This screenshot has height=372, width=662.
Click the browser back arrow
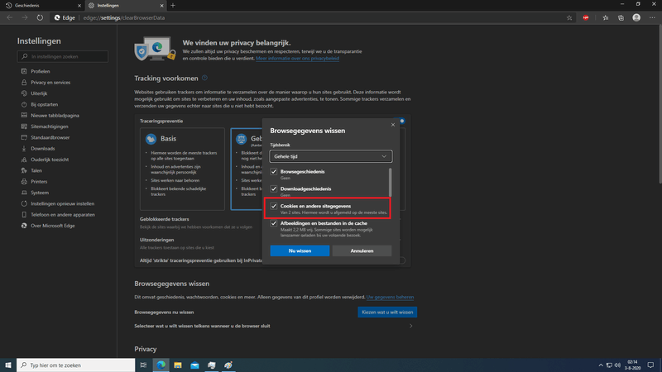(x=10, y=17)
